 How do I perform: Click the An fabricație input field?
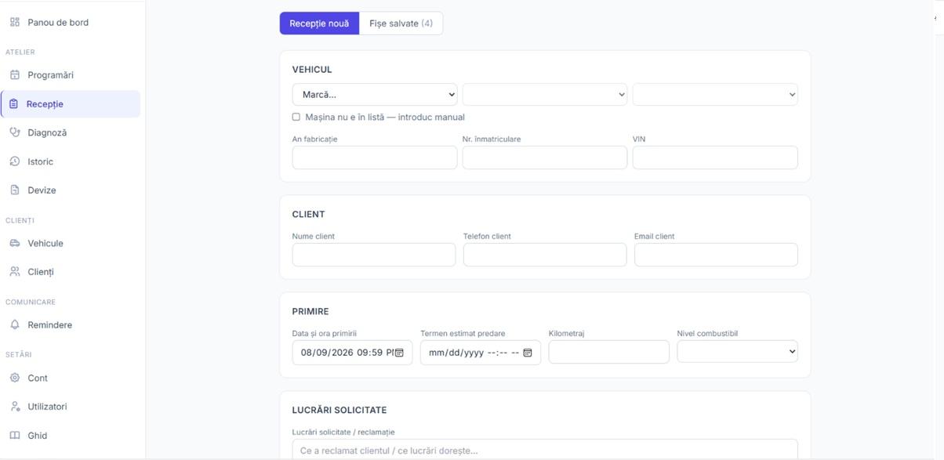(375, 158)
